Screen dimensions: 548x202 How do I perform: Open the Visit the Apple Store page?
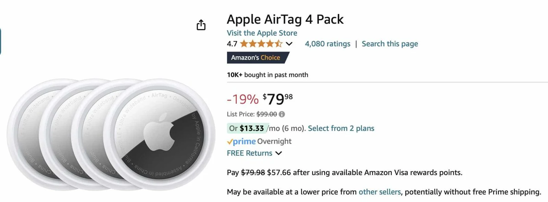[x=261, y=33]
